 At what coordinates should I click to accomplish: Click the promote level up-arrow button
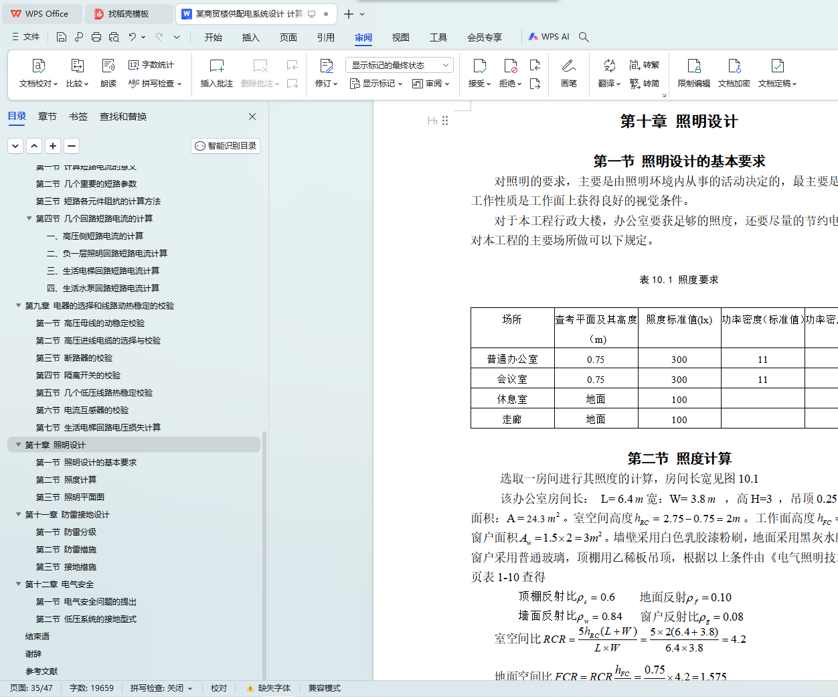34,146
